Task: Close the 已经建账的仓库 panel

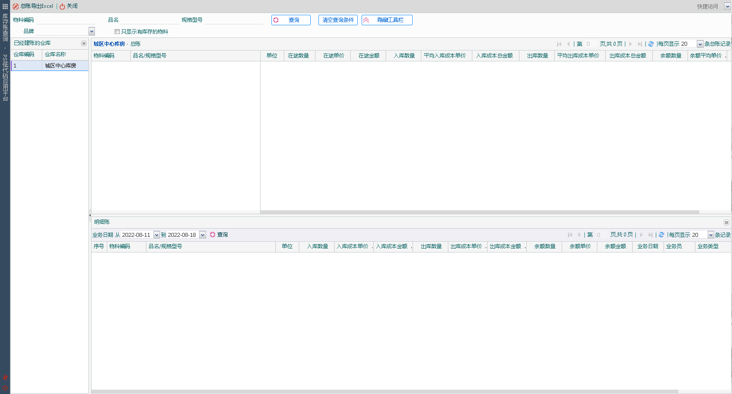Action: coord(84,43)
